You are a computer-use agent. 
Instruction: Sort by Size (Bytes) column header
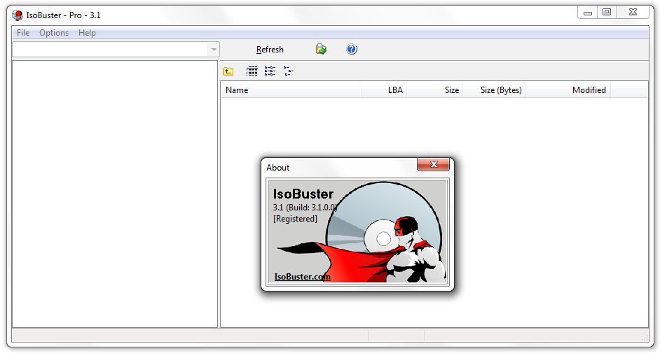click(x=495, y=90)
